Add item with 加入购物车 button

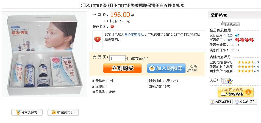(x=166, y=68)
